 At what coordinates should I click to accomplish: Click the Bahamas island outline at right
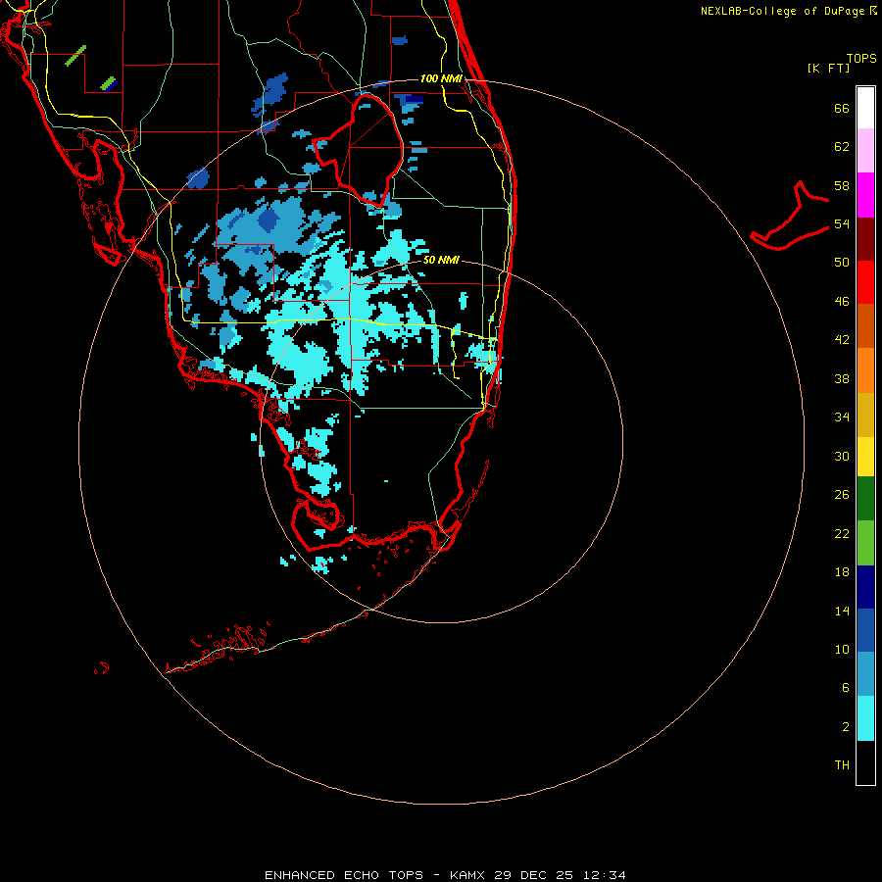(x=790, y=216)
